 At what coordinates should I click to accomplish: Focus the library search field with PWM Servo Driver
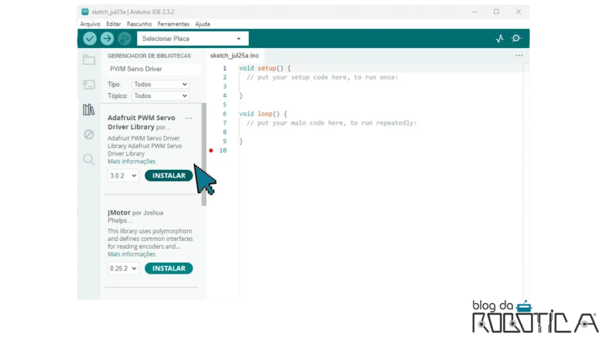(x=154, y=69)
